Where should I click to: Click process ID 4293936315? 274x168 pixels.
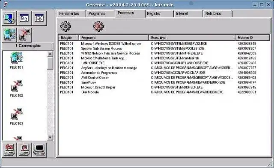(247, 44)
